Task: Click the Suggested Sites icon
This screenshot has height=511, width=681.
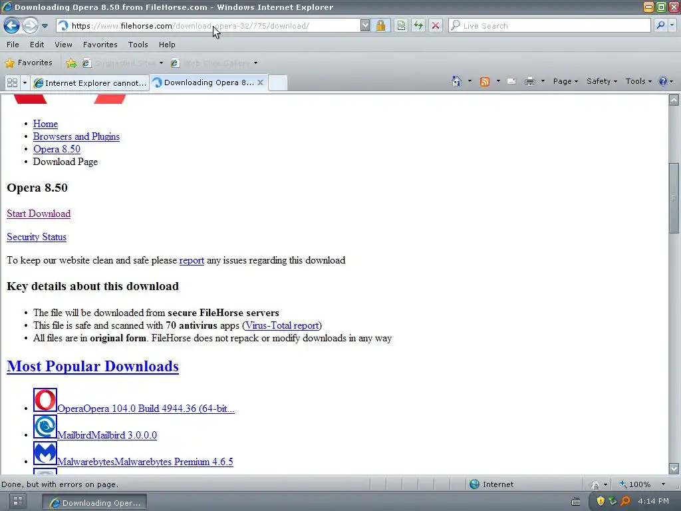Action: (87, 63)
